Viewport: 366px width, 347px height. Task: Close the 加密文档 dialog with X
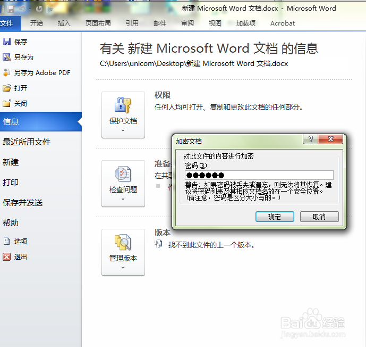click(x=330, y=139)
